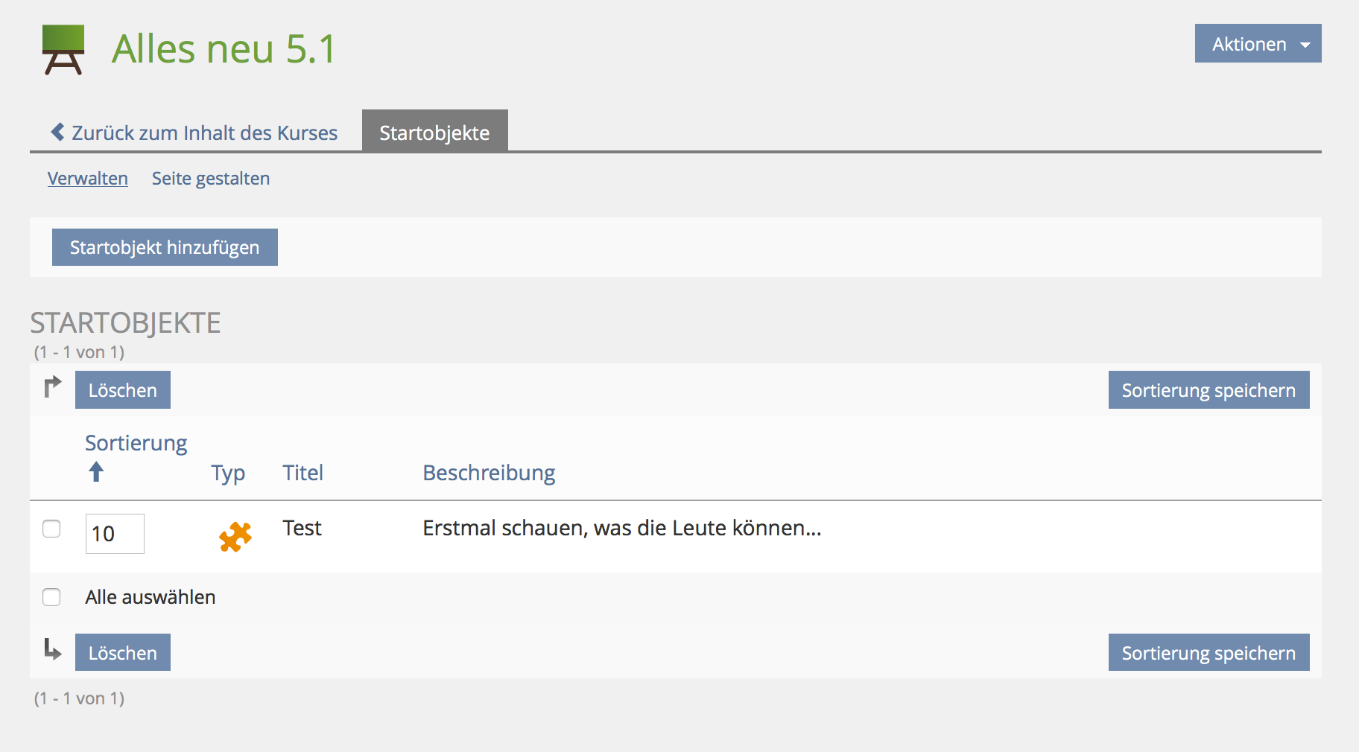Tick the checkbox for the Test row
The height and width of the screenshot is (752, 1359).
coord(51,529)
